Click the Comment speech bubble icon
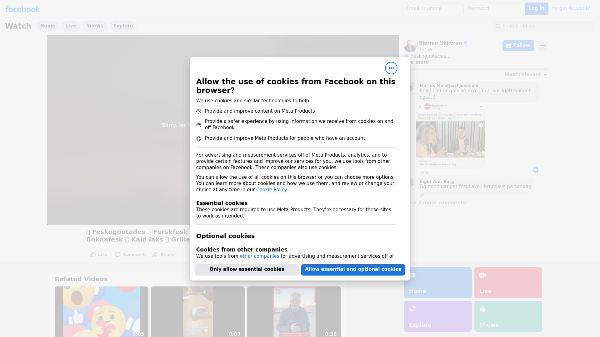Image resolution: width=600 pixels, height=337 pixels. point(117,255)
